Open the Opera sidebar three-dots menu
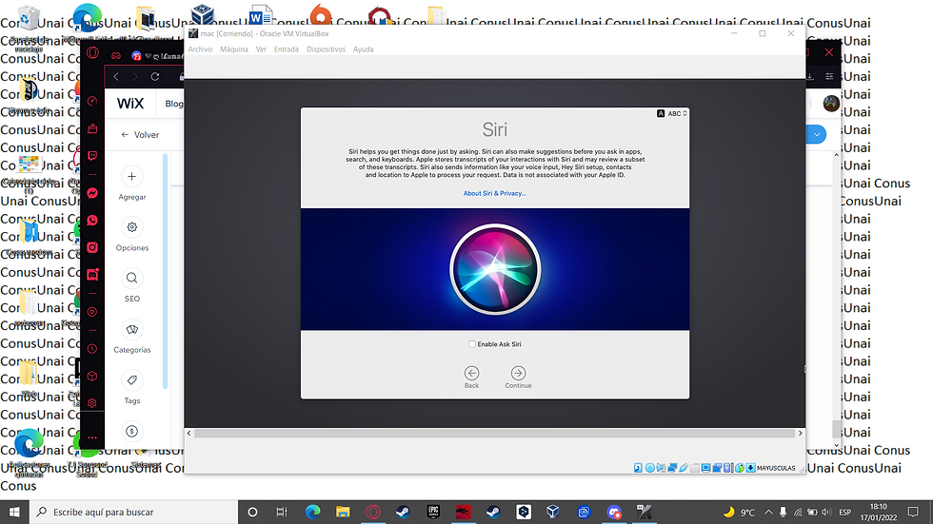The image size is (933, 524). [x=92, y=437]
